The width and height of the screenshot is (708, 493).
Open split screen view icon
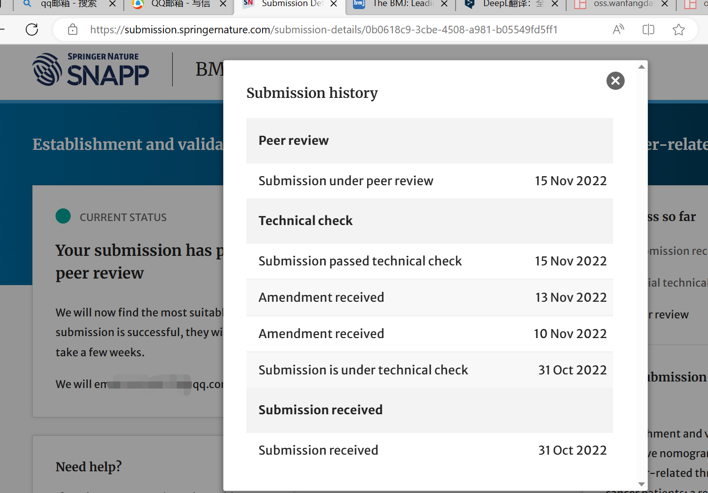pyautogui.click(x=648, y=30)
